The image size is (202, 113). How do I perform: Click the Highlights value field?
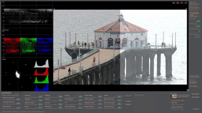(x=40, y=100)
